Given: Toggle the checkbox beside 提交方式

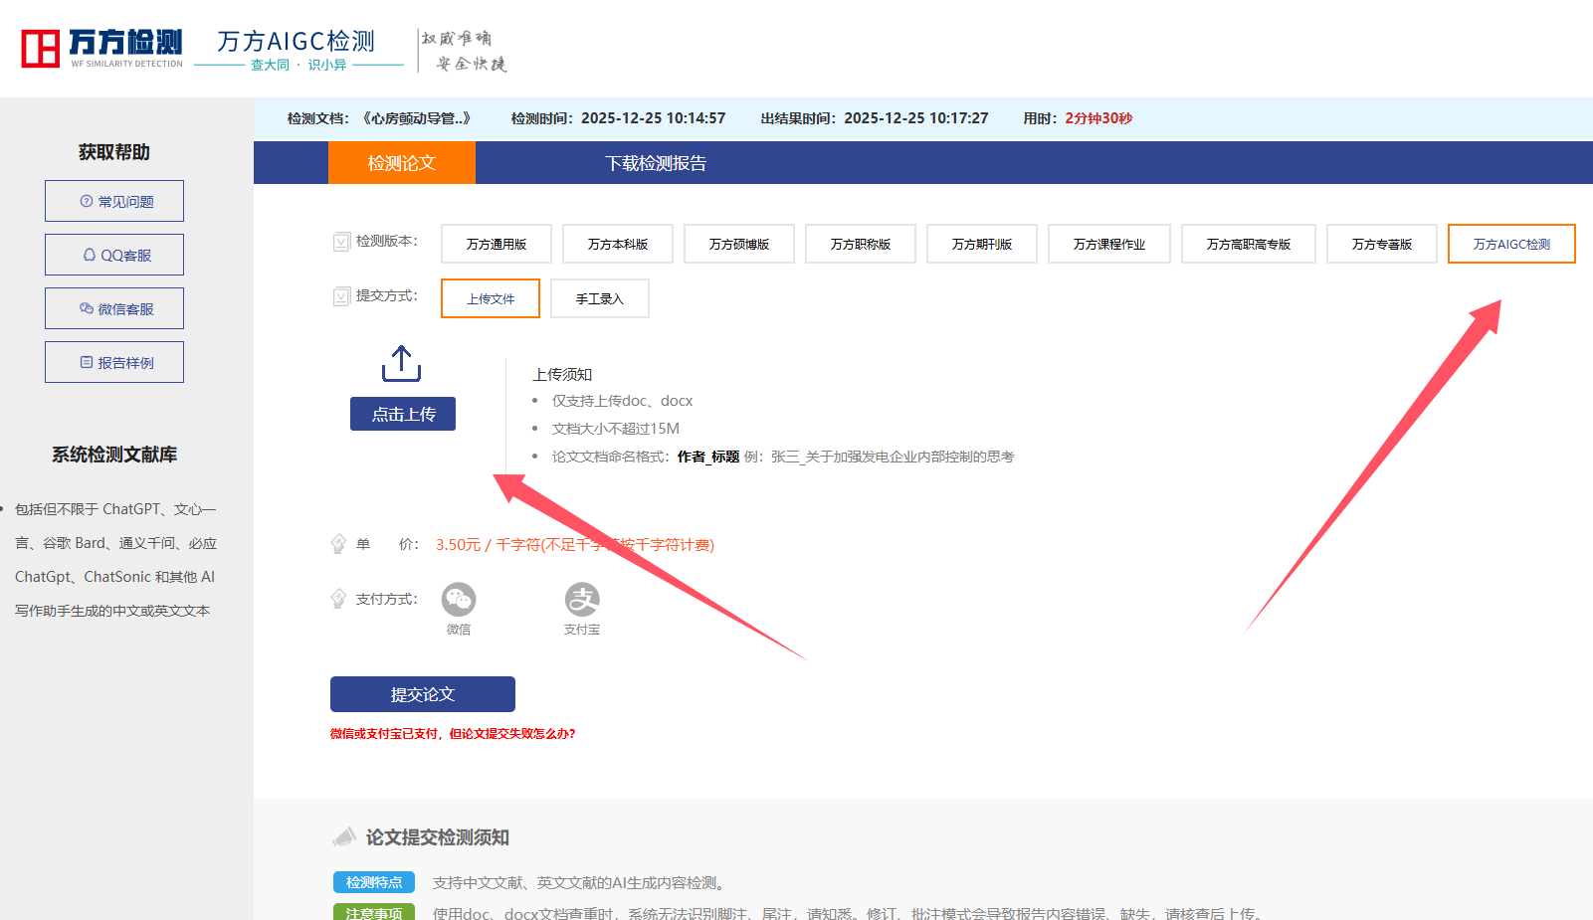Looking at the screenshot, I should pyautogui.click(x=340, y=296).
